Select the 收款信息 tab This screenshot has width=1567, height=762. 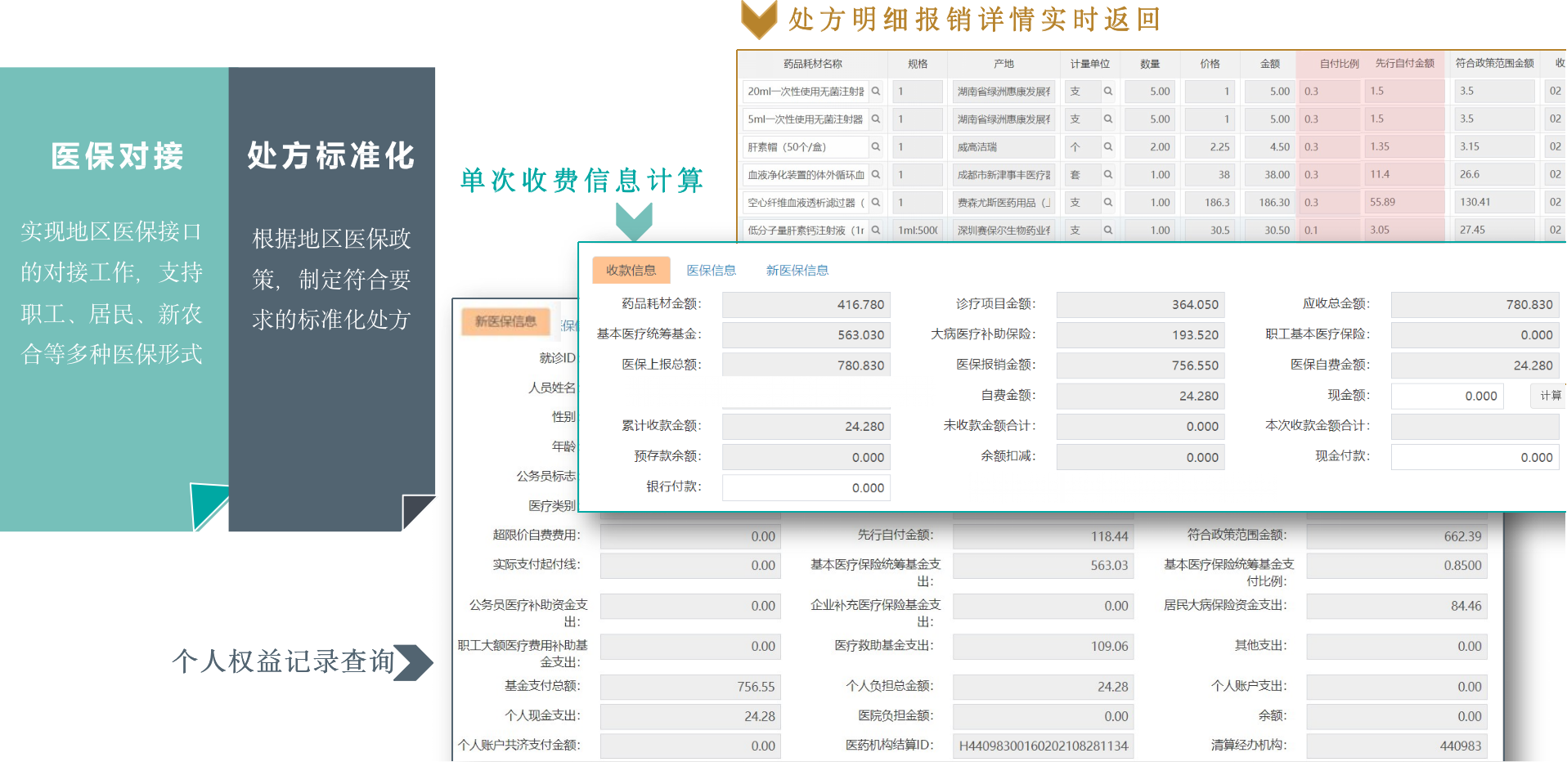click(x=631, y=271)
